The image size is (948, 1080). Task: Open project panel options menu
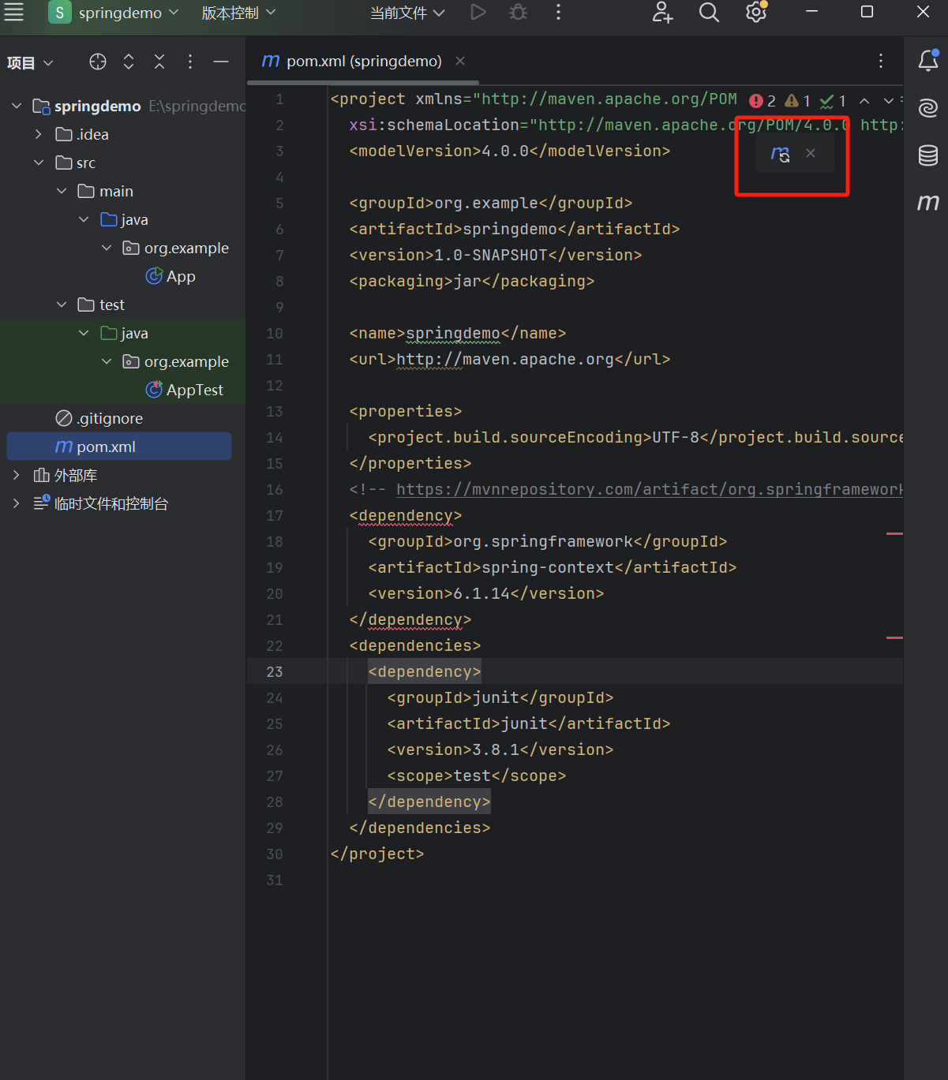(190, 62)
